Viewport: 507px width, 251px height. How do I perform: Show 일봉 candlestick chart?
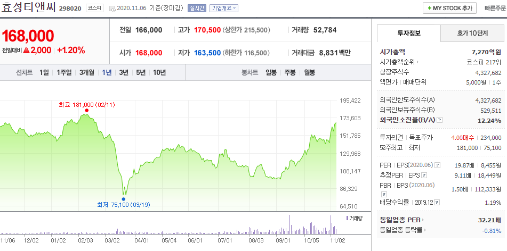(271, 73)
